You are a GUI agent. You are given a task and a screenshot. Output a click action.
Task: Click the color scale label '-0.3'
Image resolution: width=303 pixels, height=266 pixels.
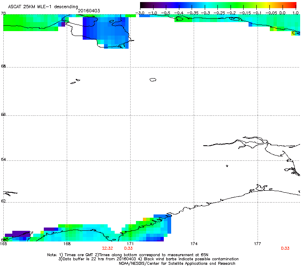pyautogui.click(x=205, y=13)
